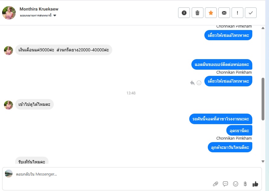React with smiley beside เดี๋ยวให้เซลล์โทรหาคะ message
269x191 pixels.
click(x=199, y=83)
